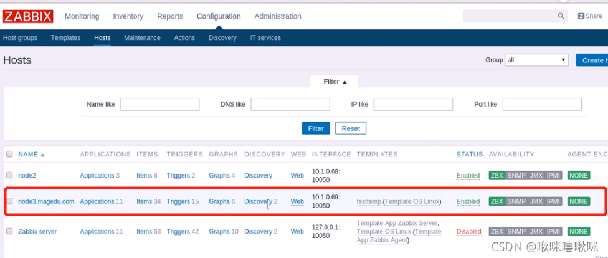Open the Zabbix server host link
The image size is (608, 258).
(37, 232)
